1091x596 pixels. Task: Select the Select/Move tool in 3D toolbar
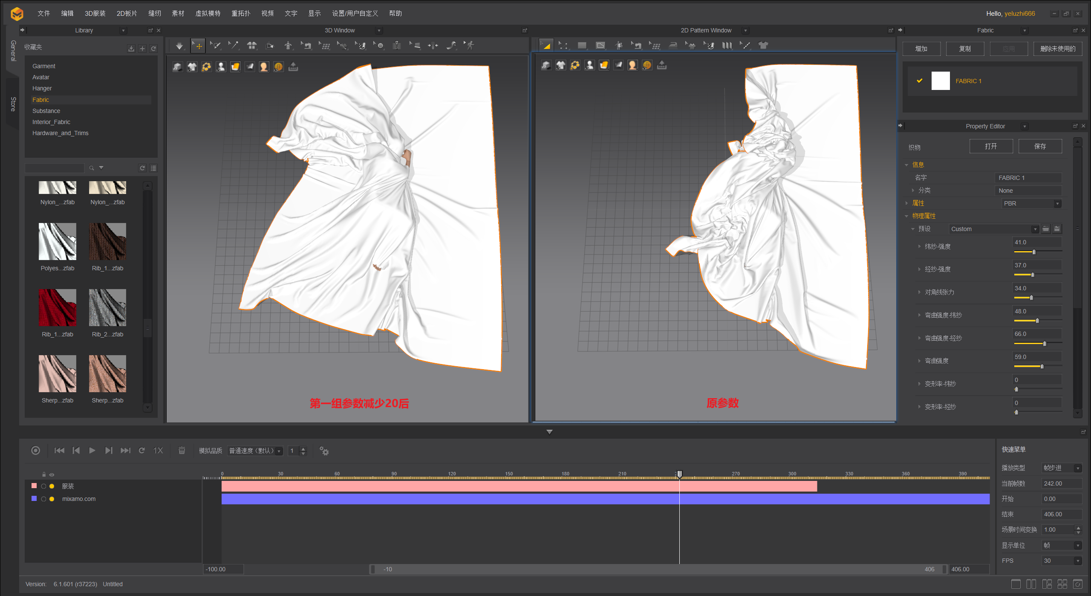point(198,46)
